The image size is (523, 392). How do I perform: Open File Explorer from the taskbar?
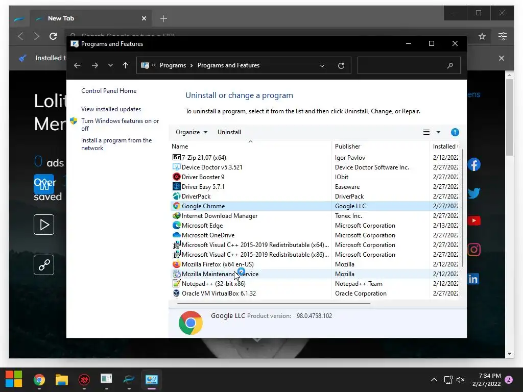62,380
